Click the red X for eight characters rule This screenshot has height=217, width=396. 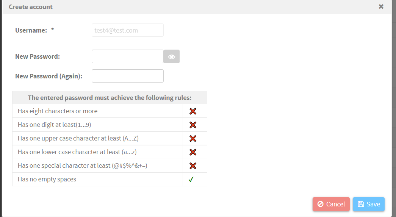(x=193, y=111)
